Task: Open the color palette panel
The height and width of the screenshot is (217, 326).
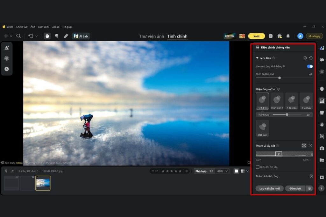Action: (x=322, y=60)
